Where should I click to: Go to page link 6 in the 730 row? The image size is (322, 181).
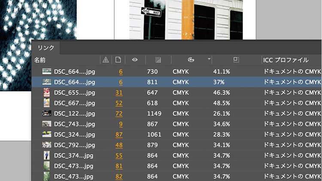pos(121,72)
